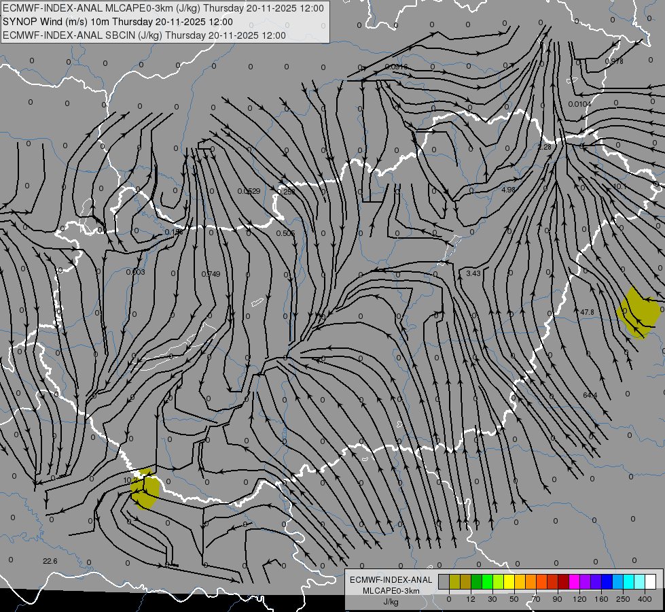The image size is (665, 612).
Task: Click the white swatch at legend end
Action: point(651,581)
